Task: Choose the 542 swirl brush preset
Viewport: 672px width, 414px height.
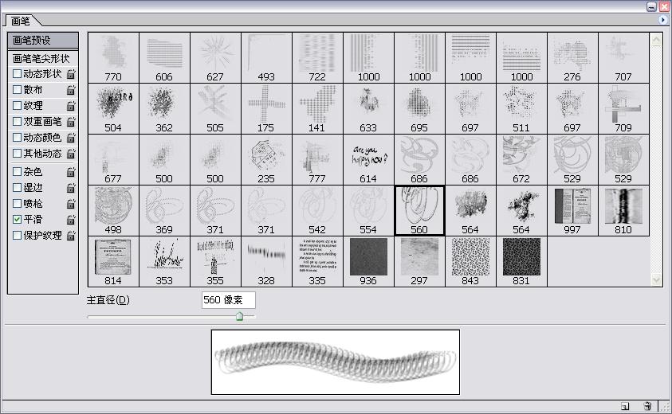Action: coord(317,211)
